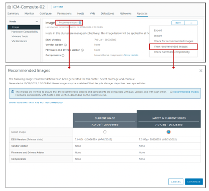
Task: Open the Configure tab
Action: [x=46, y=14]
